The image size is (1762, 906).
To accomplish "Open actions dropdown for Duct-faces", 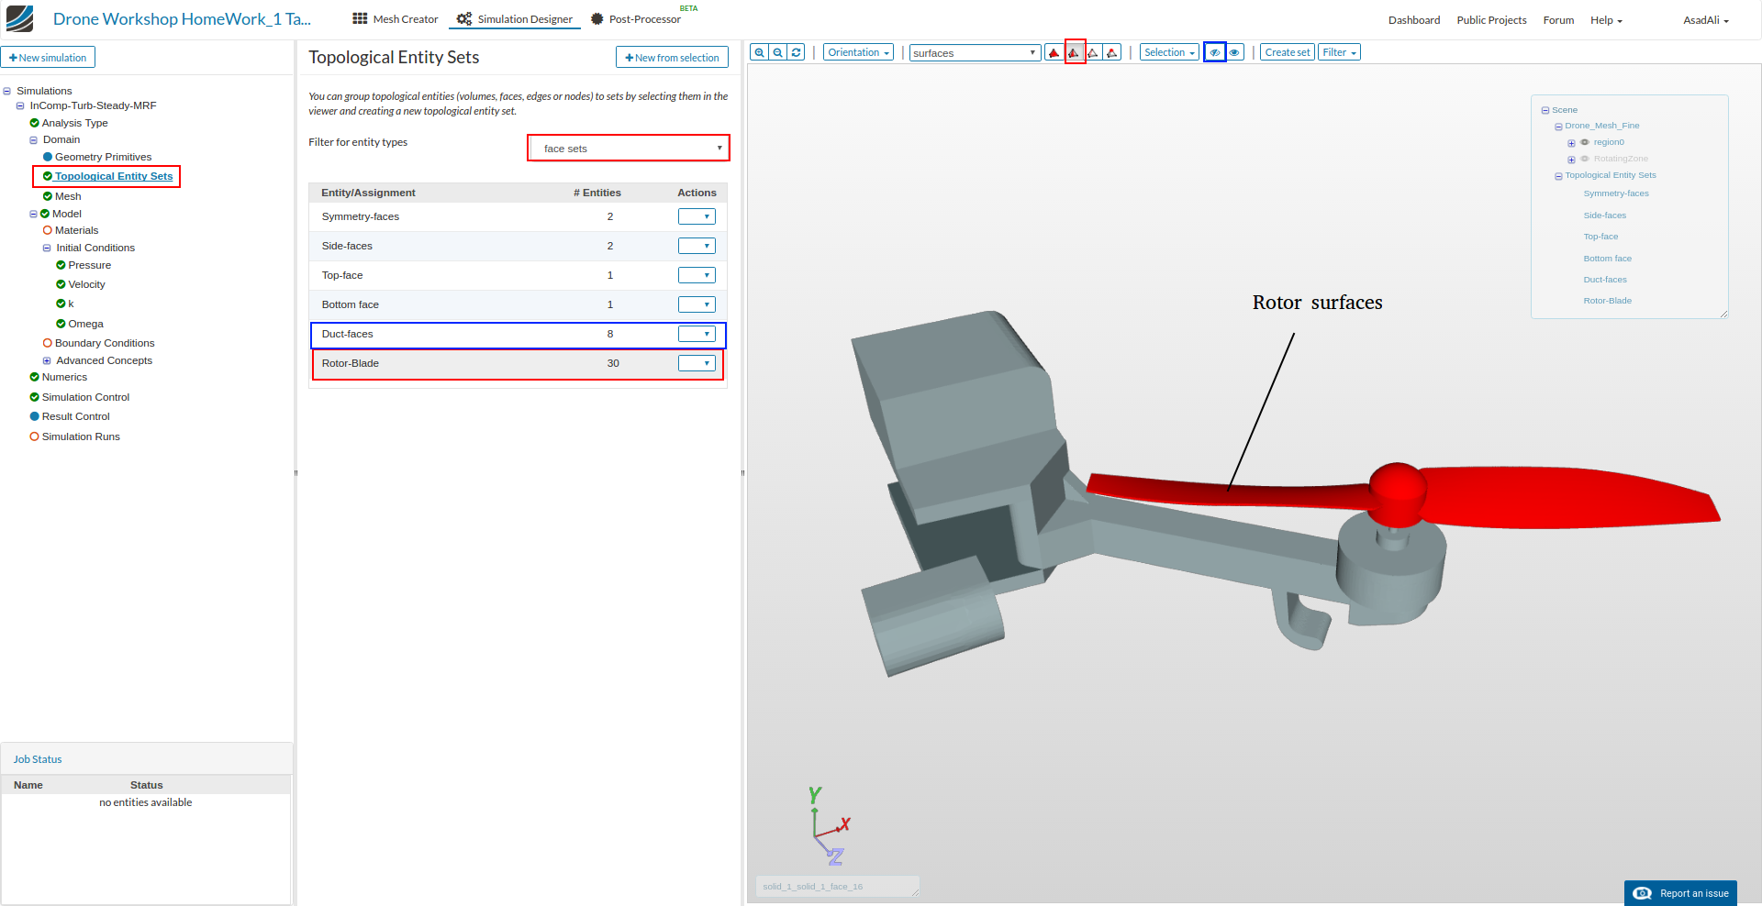I will click(697, 334).
